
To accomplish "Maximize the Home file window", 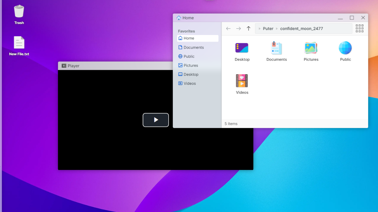I will (352, 18).
